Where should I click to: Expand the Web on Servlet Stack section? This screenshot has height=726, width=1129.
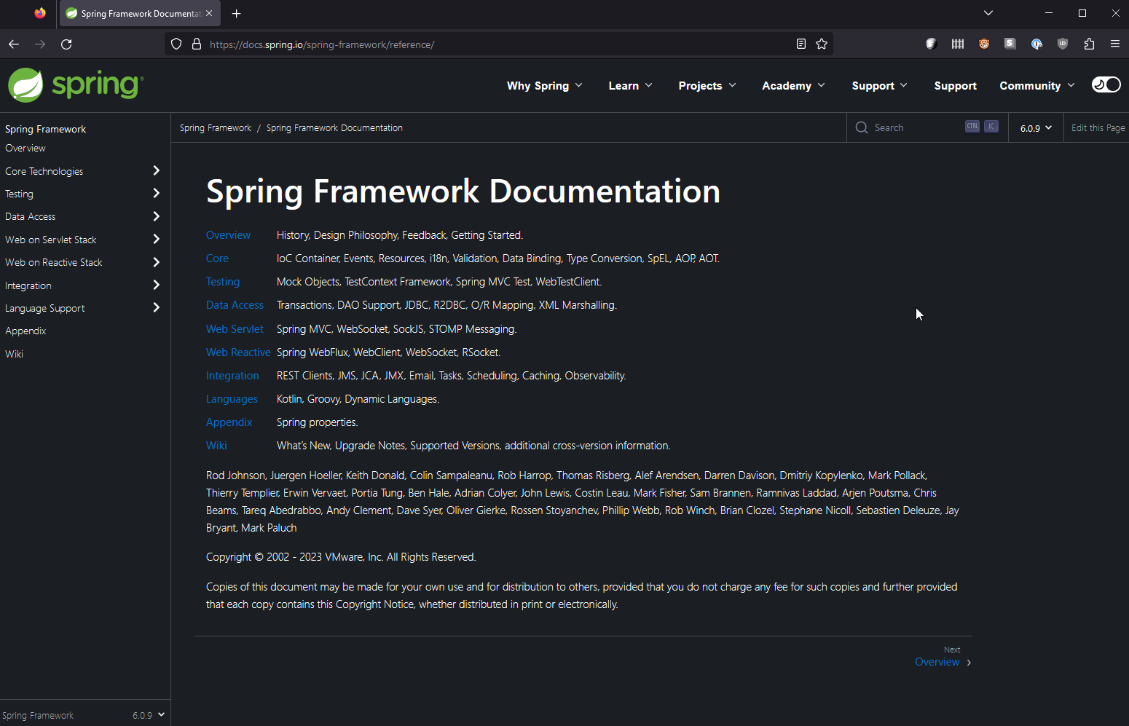tap(155, 239)
